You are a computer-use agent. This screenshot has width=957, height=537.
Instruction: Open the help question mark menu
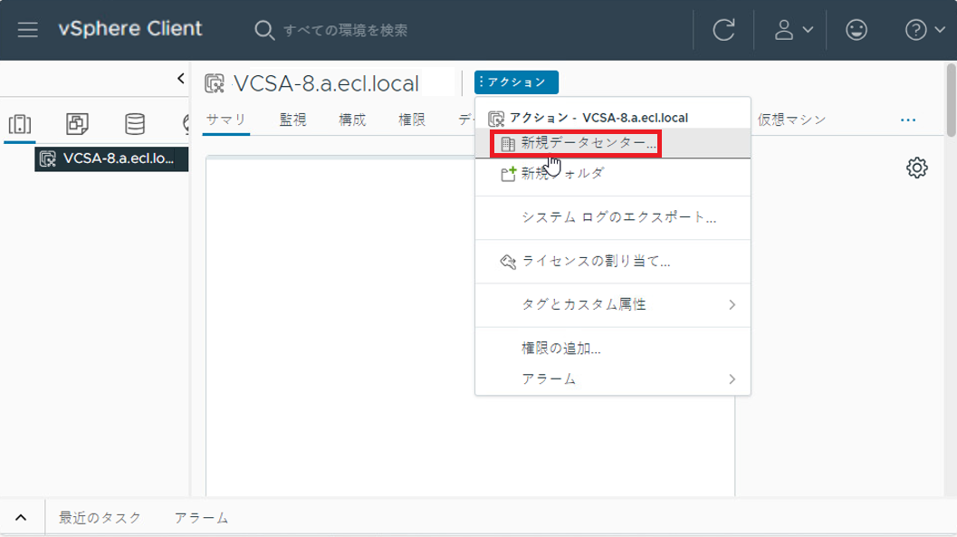click(924, 29)
